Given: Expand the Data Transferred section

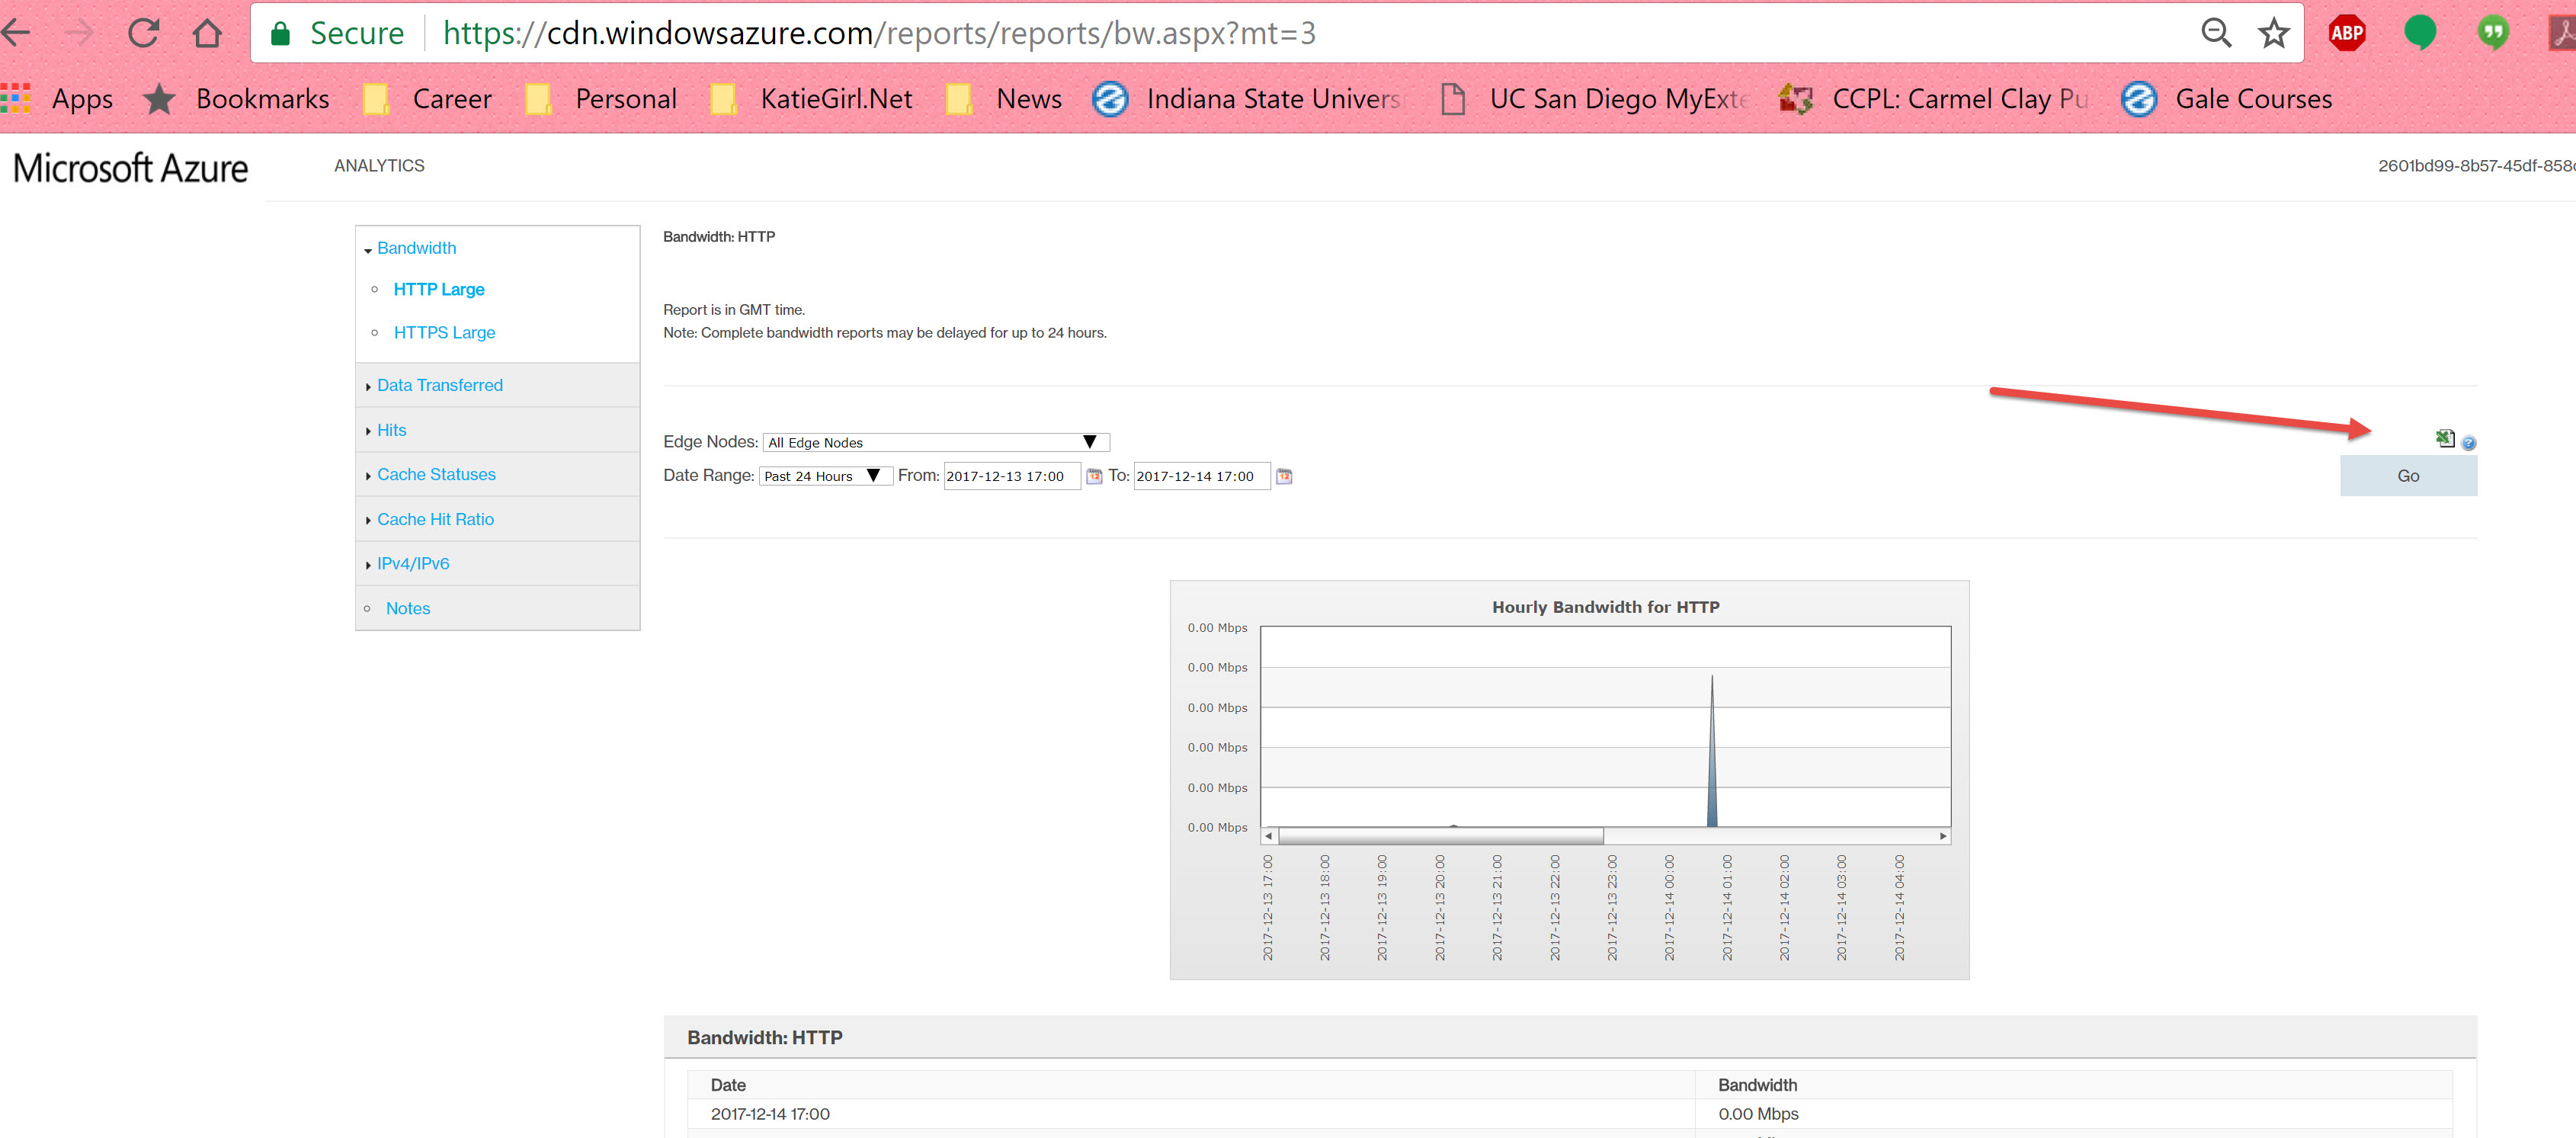Looking at the screenshot, I should tap(439, 385).
